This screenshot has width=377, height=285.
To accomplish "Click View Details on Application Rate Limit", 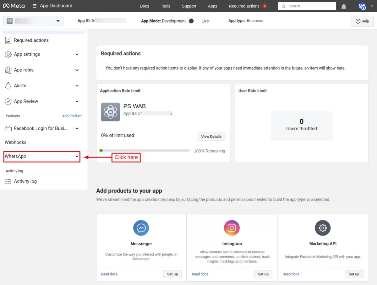I will [211, 137].
